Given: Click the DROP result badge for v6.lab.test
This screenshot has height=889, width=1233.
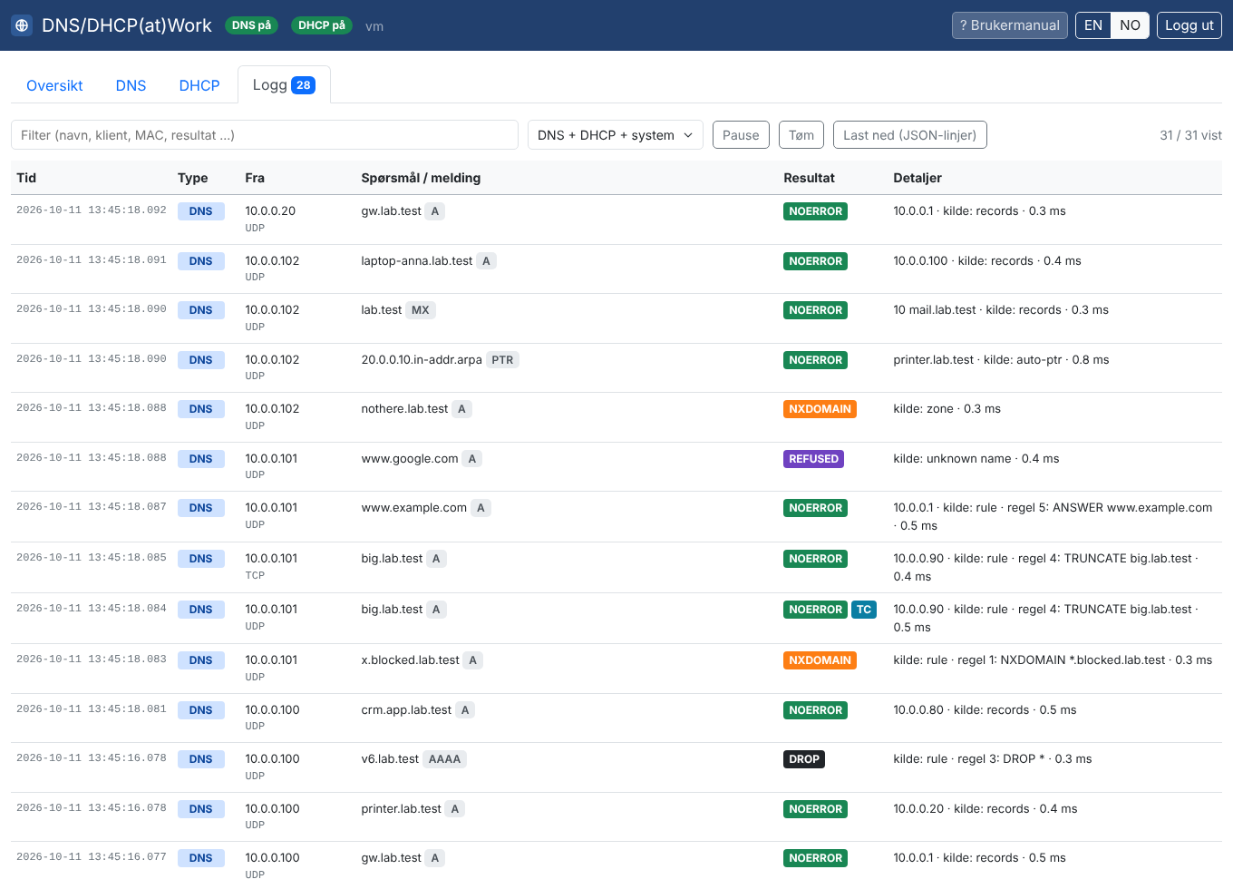Looking at the screenshot, I should [x=804, y=759].
